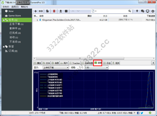The width and height of the screenshot is (157, 116).
Task: Select 任务 (1) in the sidebar
Action: [17, 20]
